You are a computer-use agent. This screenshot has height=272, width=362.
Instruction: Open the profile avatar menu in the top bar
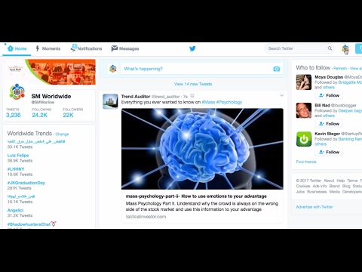pos(345,48)
